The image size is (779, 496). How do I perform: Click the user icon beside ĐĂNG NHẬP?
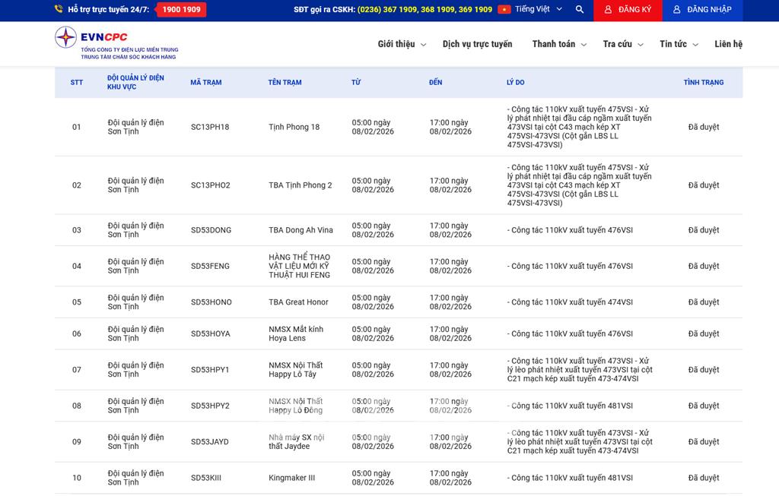click(x=676, y=10)
